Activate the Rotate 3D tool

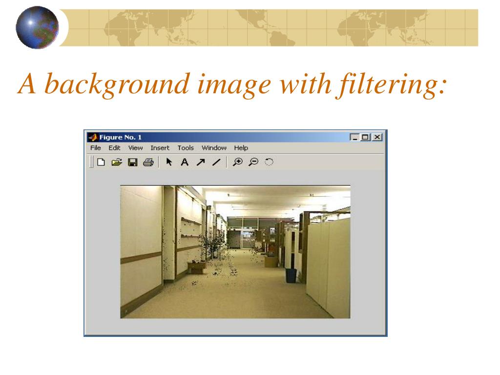pos(269,162)
